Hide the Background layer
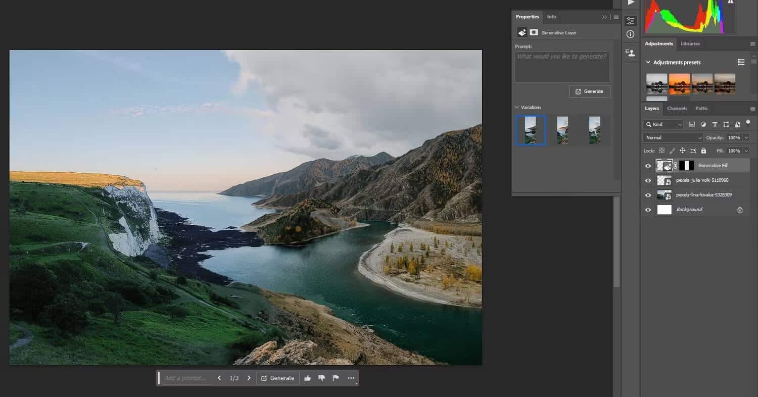This screenshot has width=758, height=397. (648, 209)
